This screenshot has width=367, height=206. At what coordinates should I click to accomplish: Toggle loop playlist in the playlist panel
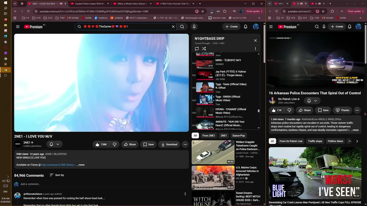(197, 49)
